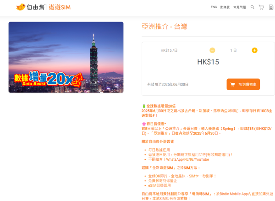Click the cart icon inside the add-to-cart button
Viewport: 275px width, 201px height.
(x=232, y=84)
